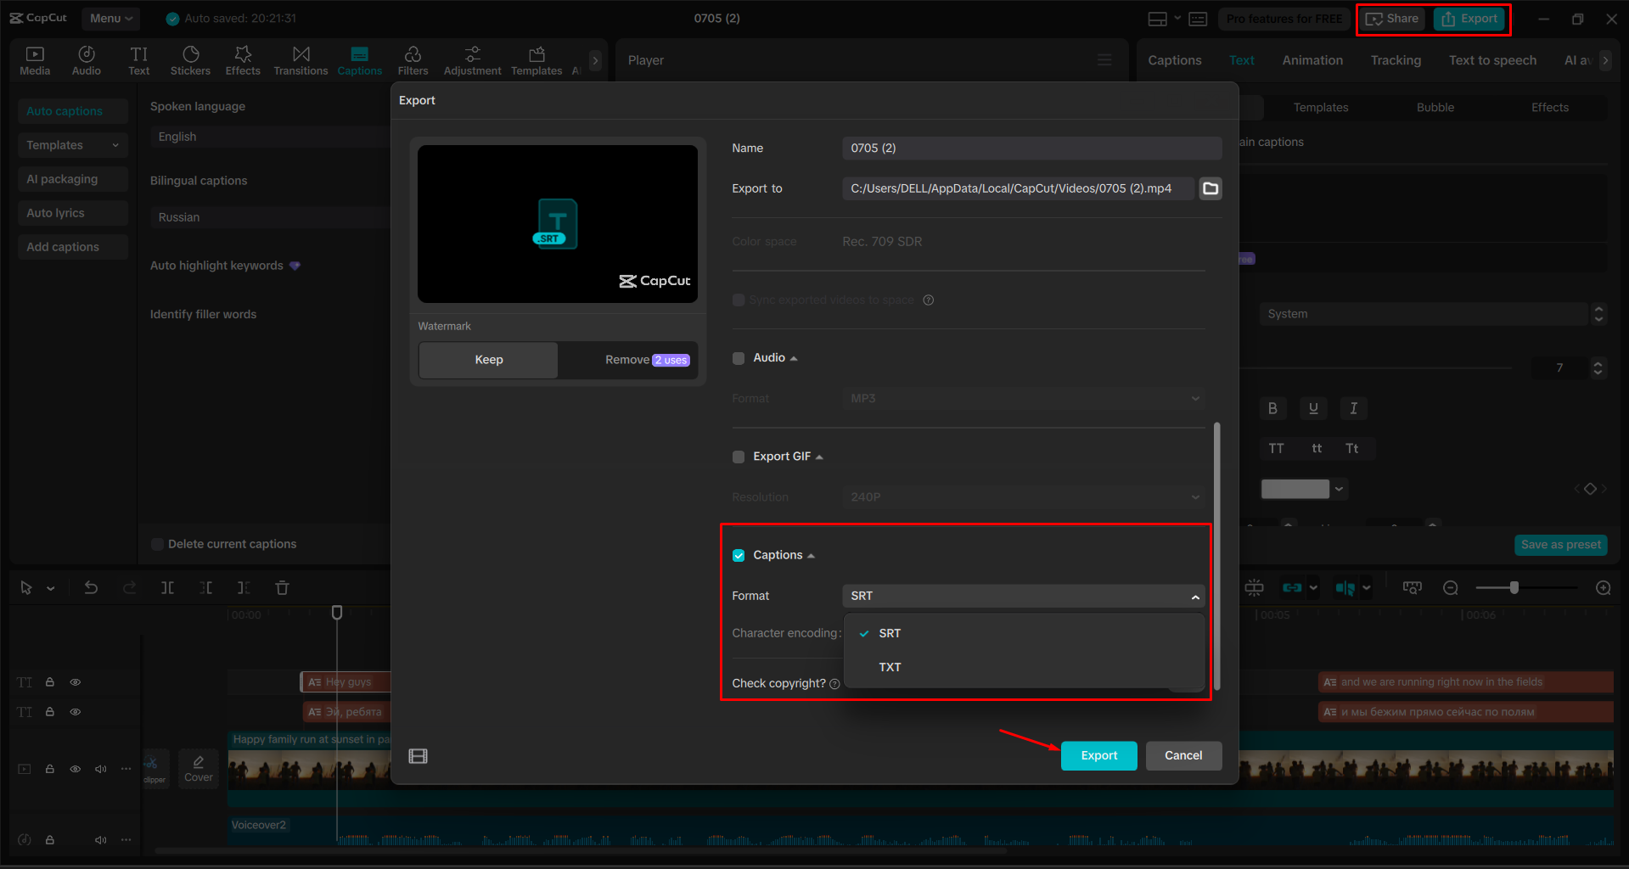Select the Split clip icon
This screenshot has height=869, width=1629.
click(168, 587)
